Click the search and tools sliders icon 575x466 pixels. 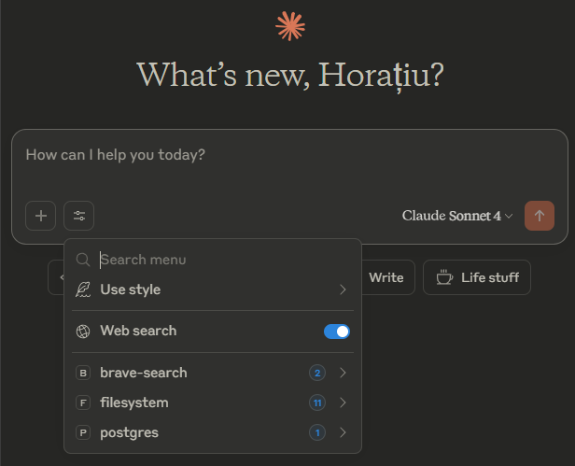[x=79, y=216]
